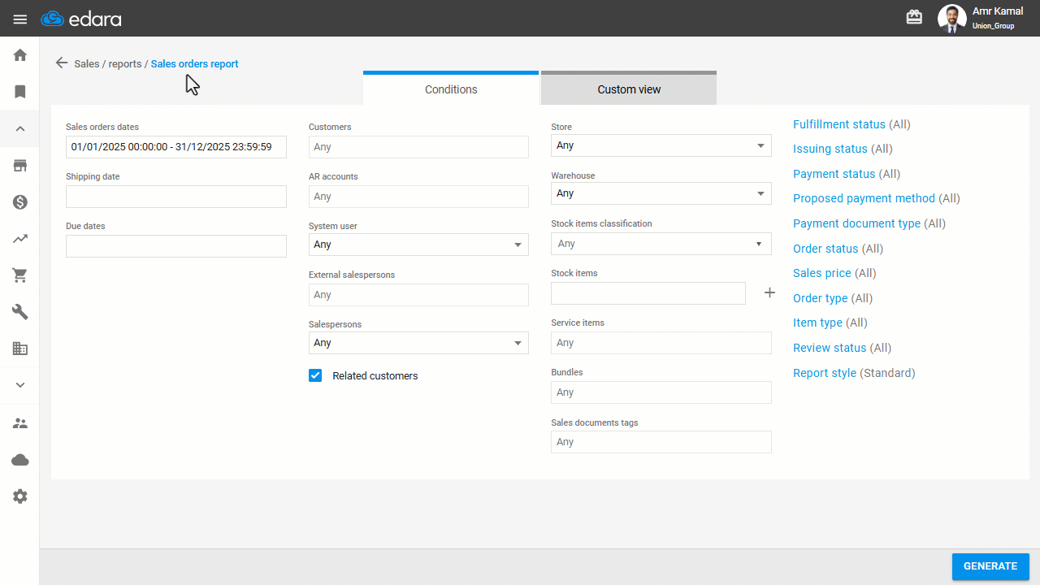Image resolution: width=1040 pixels, height=585 pixels.
Task: Open Stock items classification dropdown
Action: click(x=661, y=244)
